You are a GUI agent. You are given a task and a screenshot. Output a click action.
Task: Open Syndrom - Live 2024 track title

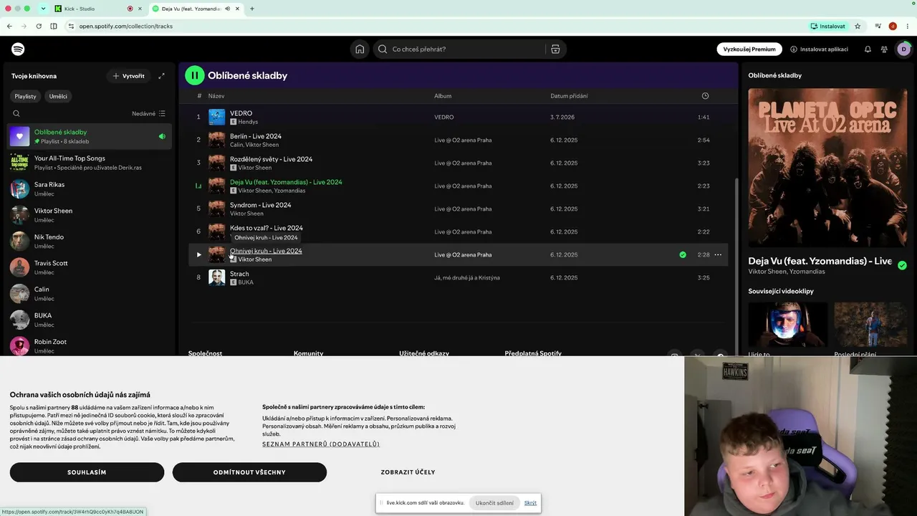click(x=260, y=205)
